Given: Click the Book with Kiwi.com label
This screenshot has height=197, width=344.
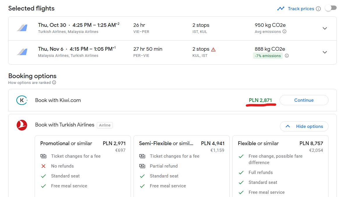Looking at the screenshot, I should click(58, 100).
